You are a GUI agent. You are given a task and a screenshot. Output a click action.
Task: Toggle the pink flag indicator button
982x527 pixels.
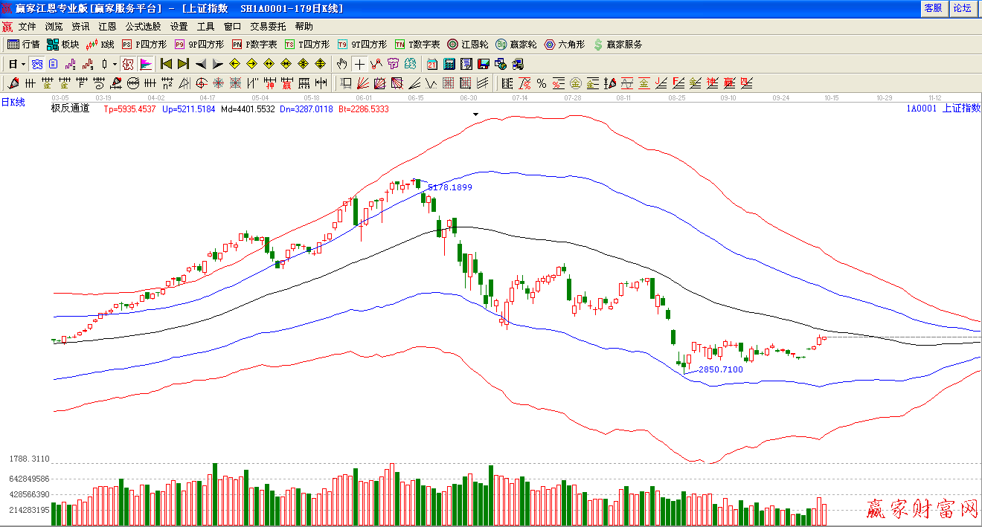click(145, 64)
